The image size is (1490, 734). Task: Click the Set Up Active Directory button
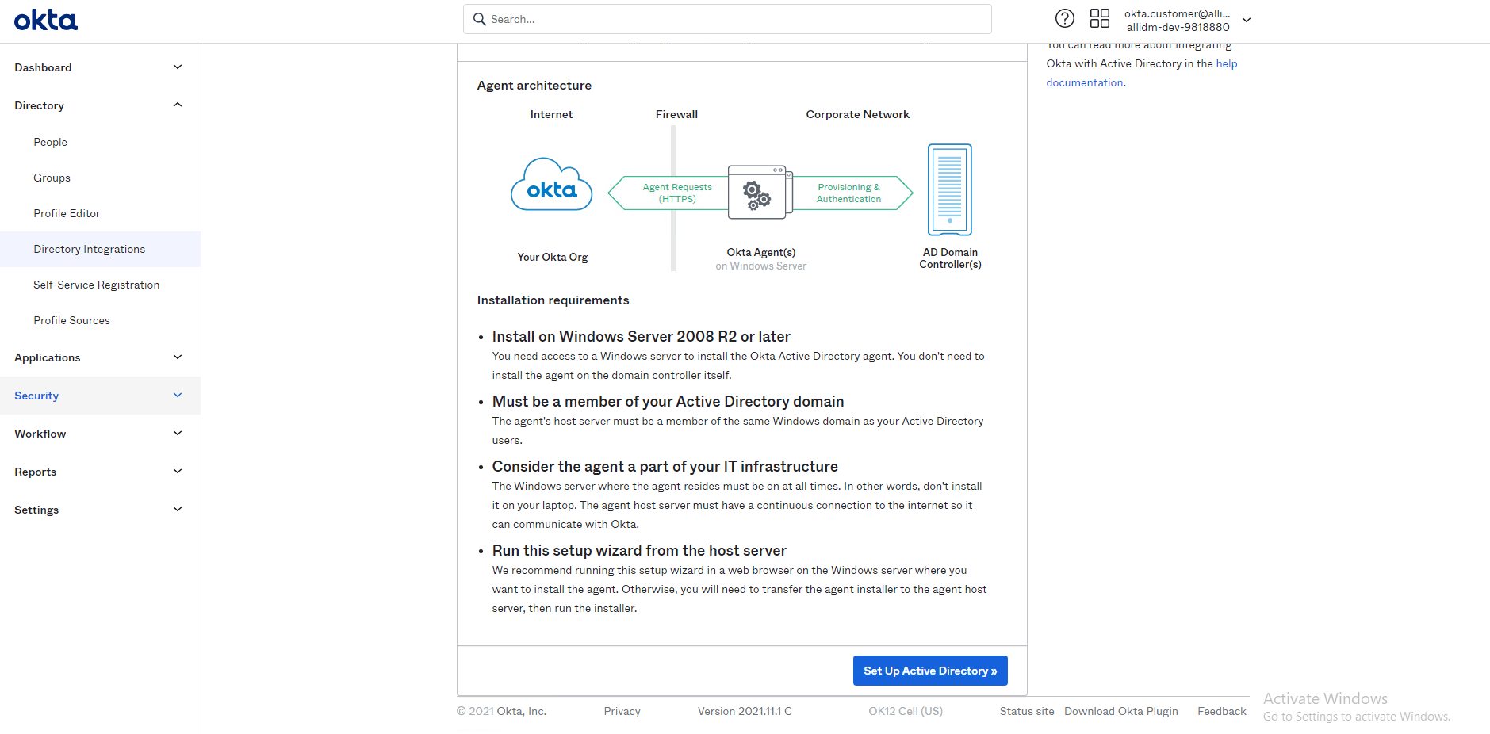[x=930, y=671]
